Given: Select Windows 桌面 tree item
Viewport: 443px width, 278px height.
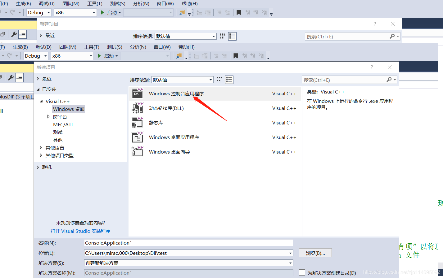Looking at the screenshot, I should tap(69, 109).
